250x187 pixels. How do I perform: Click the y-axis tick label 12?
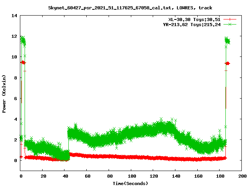14,36
